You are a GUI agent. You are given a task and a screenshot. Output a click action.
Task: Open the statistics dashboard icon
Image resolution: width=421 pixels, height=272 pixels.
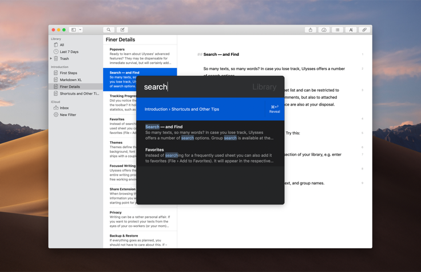[324, 30]
